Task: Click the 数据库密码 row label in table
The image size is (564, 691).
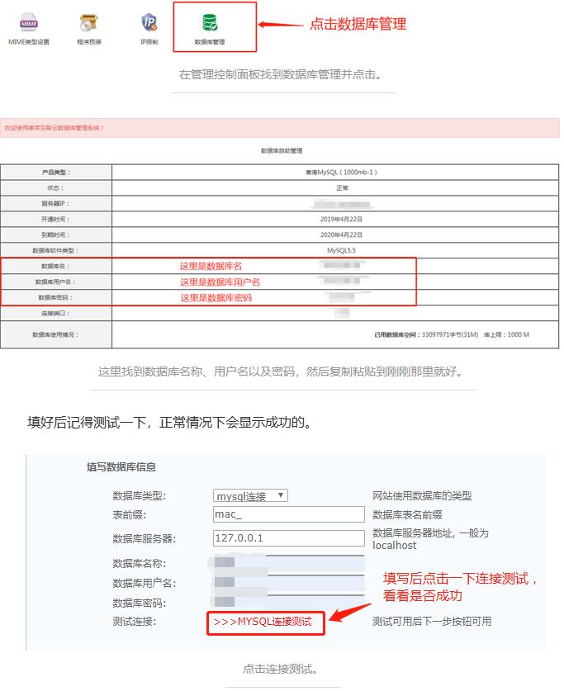Action: pos(55,297)
